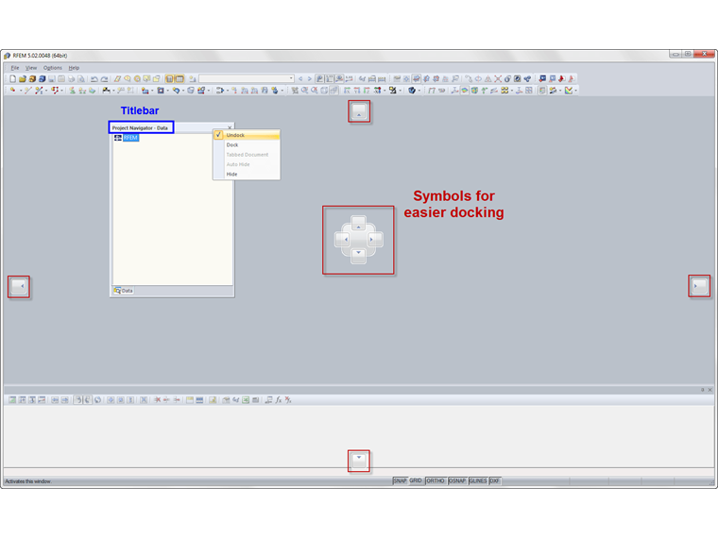
Task: Toggle SNAP in the status bar
Action: [x=400, y=480]
